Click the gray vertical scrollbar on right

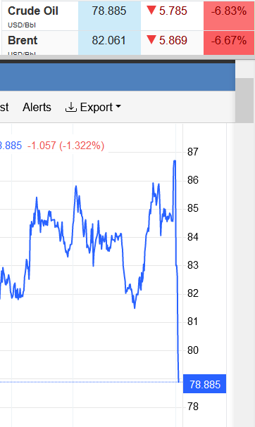pos(244,100)
